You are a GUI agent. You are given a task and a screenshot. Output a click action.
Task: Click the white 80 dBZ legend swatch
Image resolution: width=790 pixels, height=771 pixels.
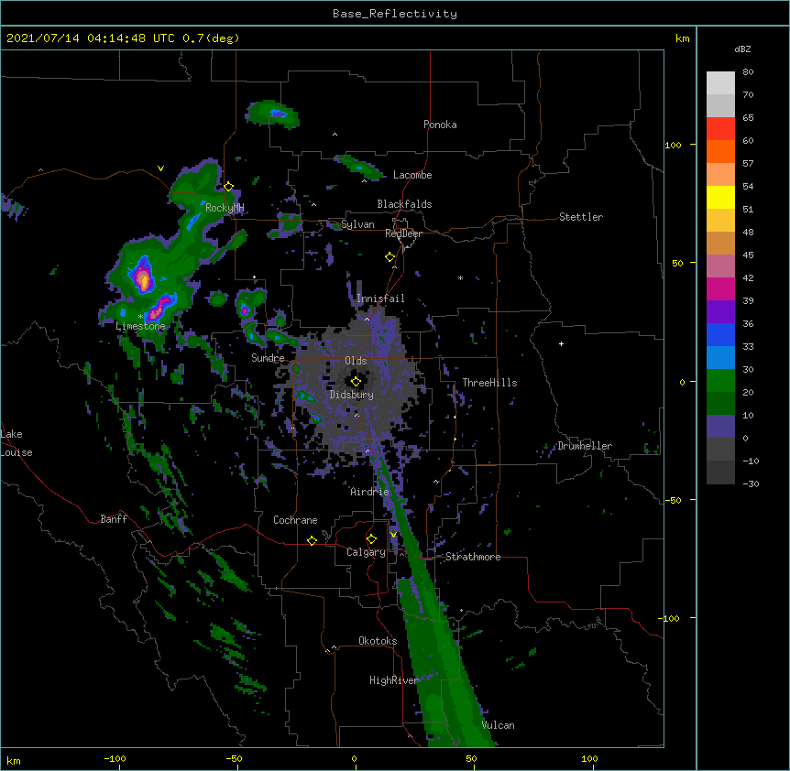pos(720,83)
